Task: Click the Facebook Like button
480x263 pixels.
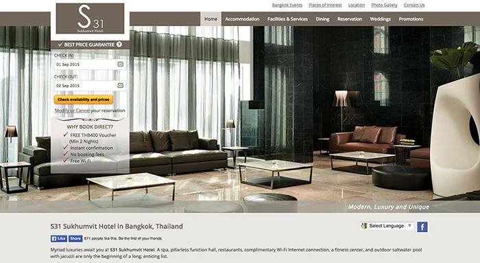Action: (59, 238)
